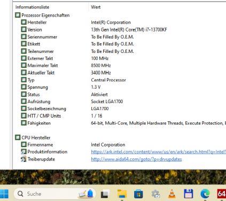This screenshot has width=226, height=201.
Task: Select the CPU Hersteller group heading
Action: click(x=36, y=137)
